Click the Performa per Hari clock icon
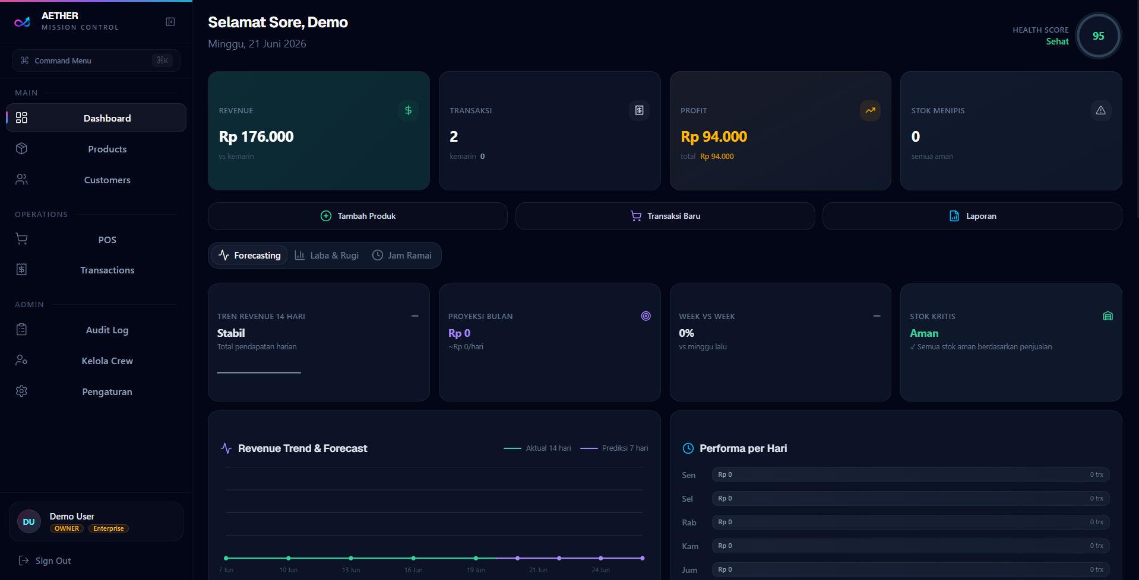The image size is (1139, 580). pyautogui.click(x=688, y=448)
